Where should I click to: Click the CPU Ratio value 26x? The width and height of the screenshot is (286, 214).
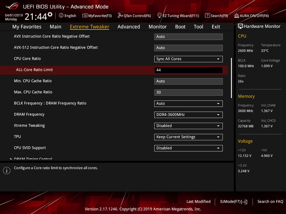241,81
